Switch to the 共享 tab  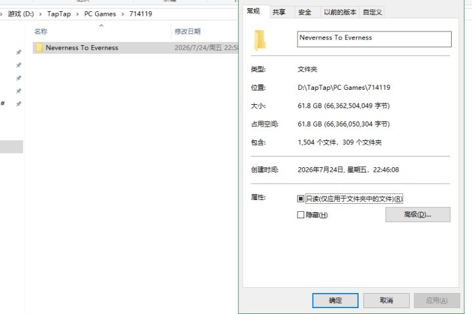pos(279,12)
